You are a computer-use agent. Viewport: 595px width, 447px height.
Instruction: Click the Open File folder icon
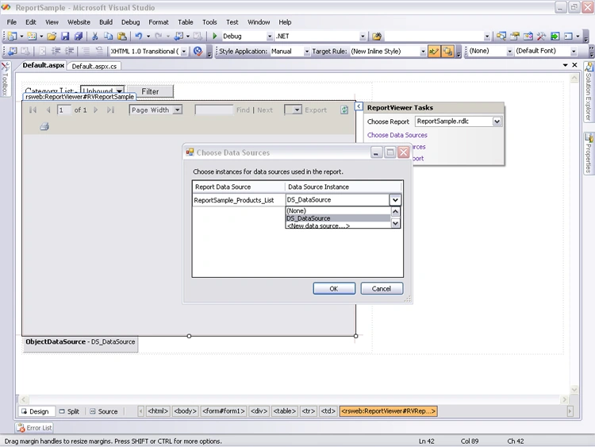(x=52, y=36)
